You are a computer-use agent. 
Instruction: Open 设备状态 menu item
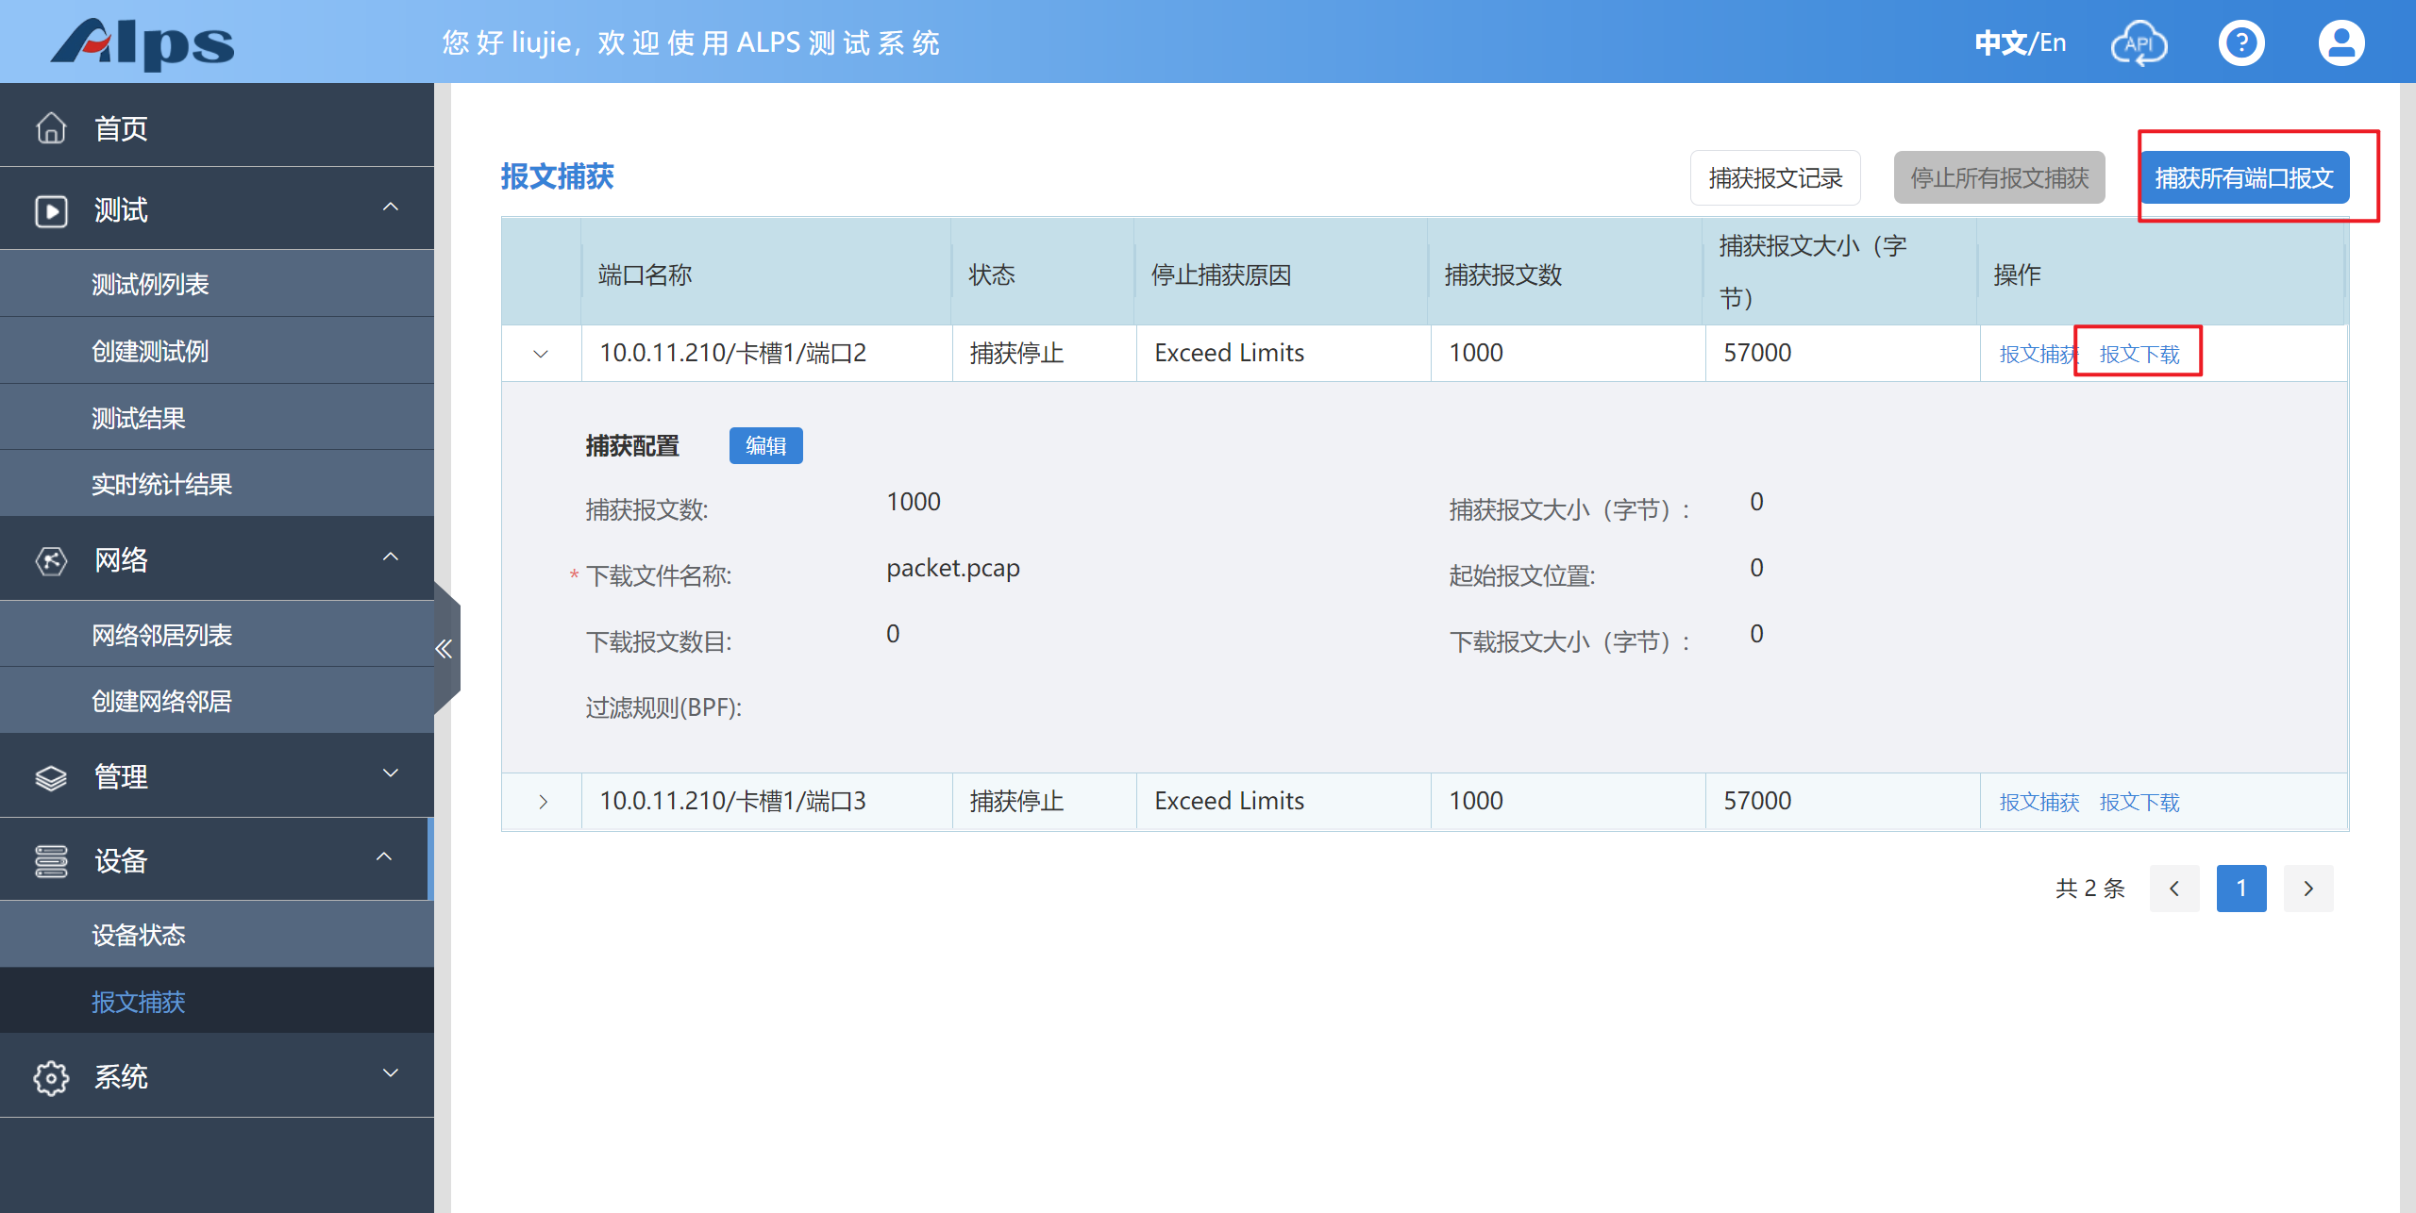[217, 935]
